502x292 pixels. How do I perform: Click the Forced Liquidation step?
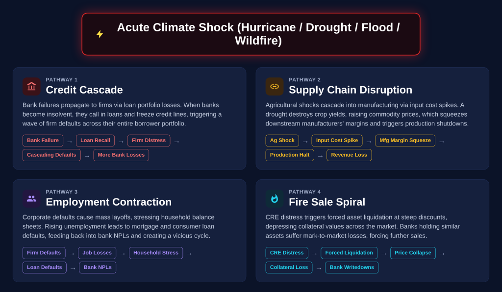(349, 253)
